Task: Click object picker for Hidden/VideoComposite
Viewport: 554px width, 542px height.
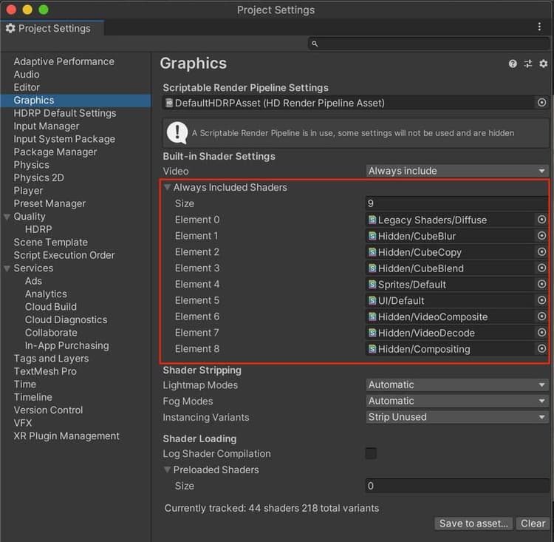Action: coord(541,316)
